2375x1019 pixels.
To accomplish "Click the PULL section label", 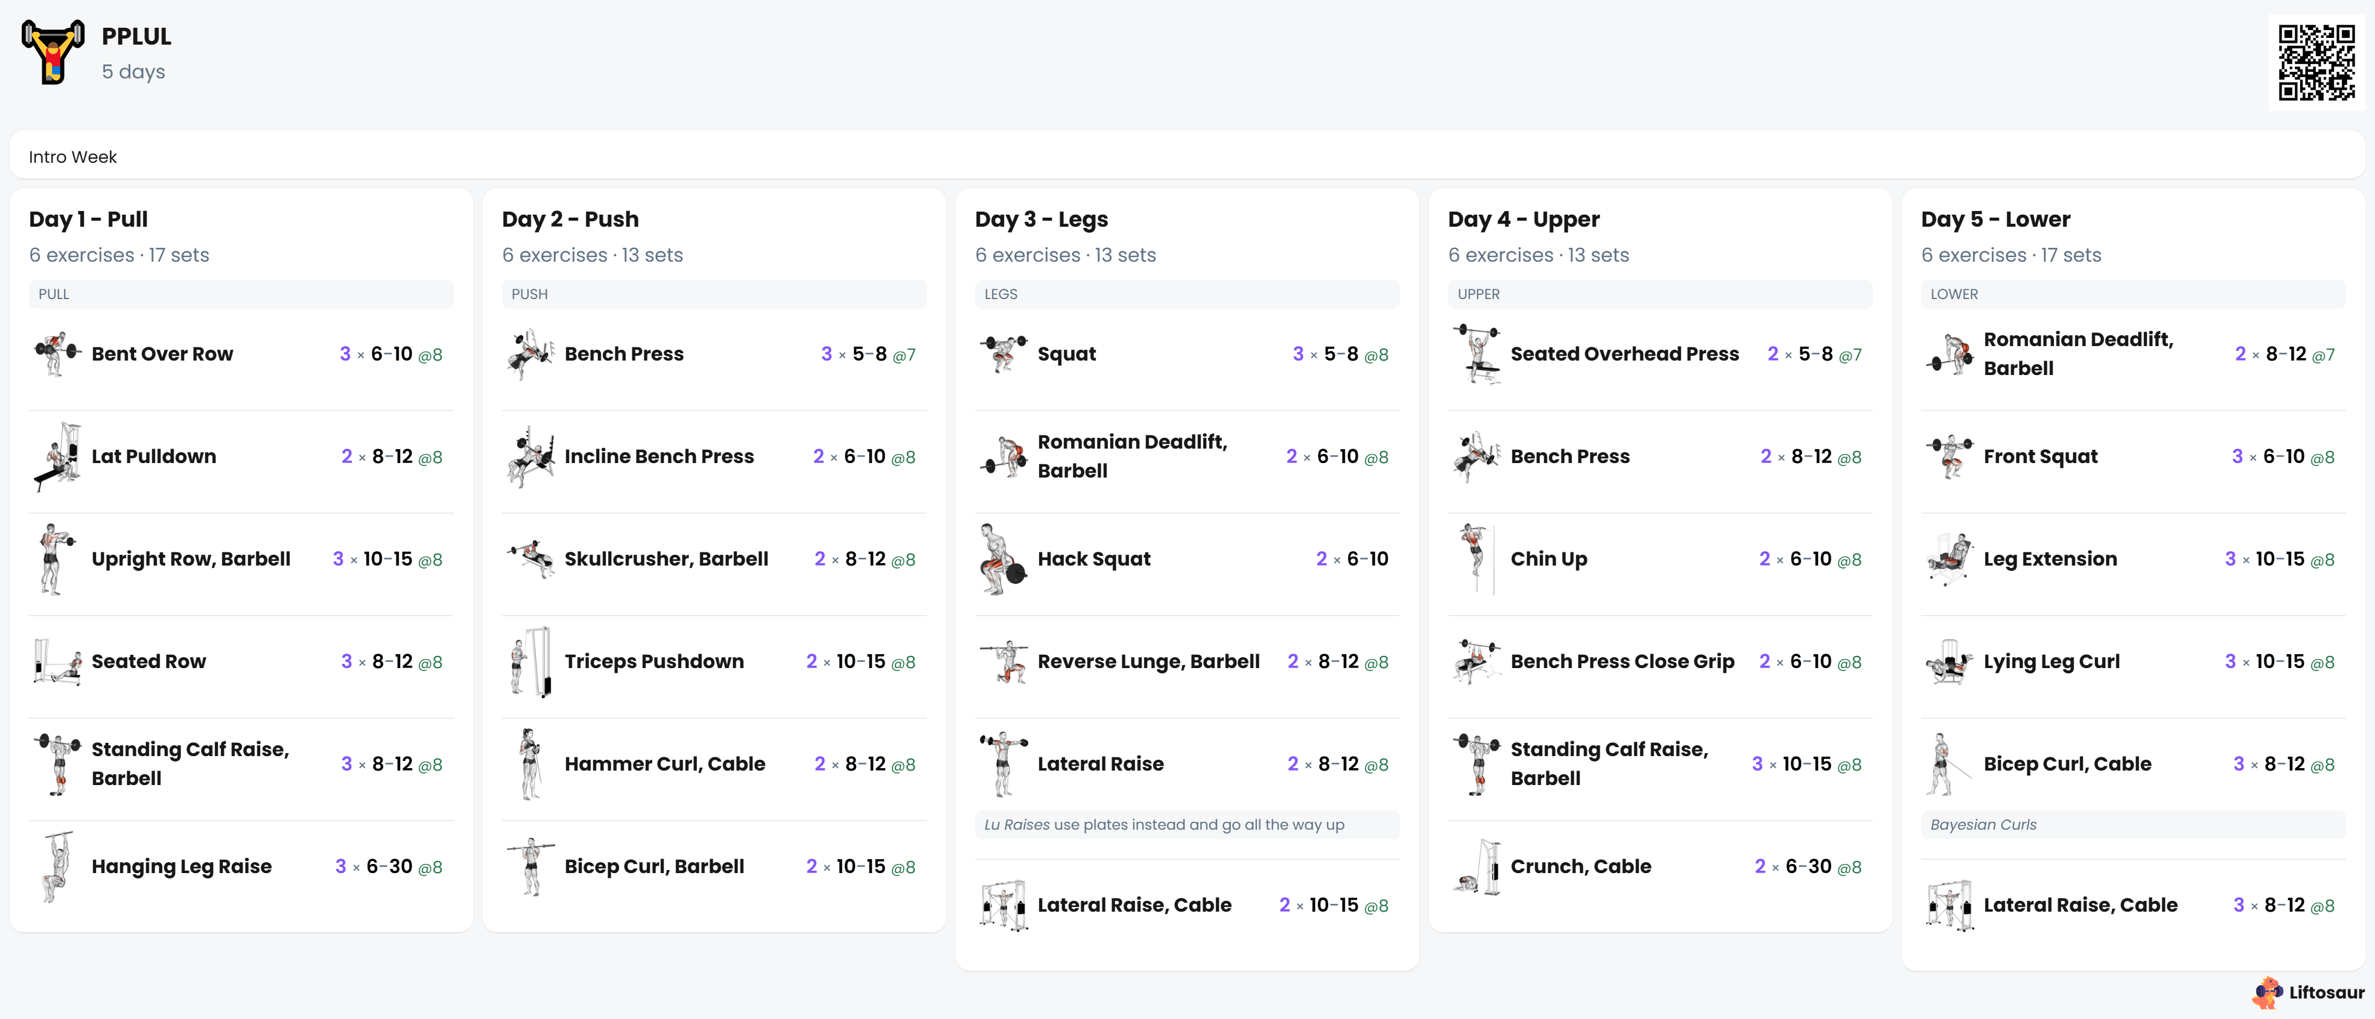I will click(x=241, y=294).
